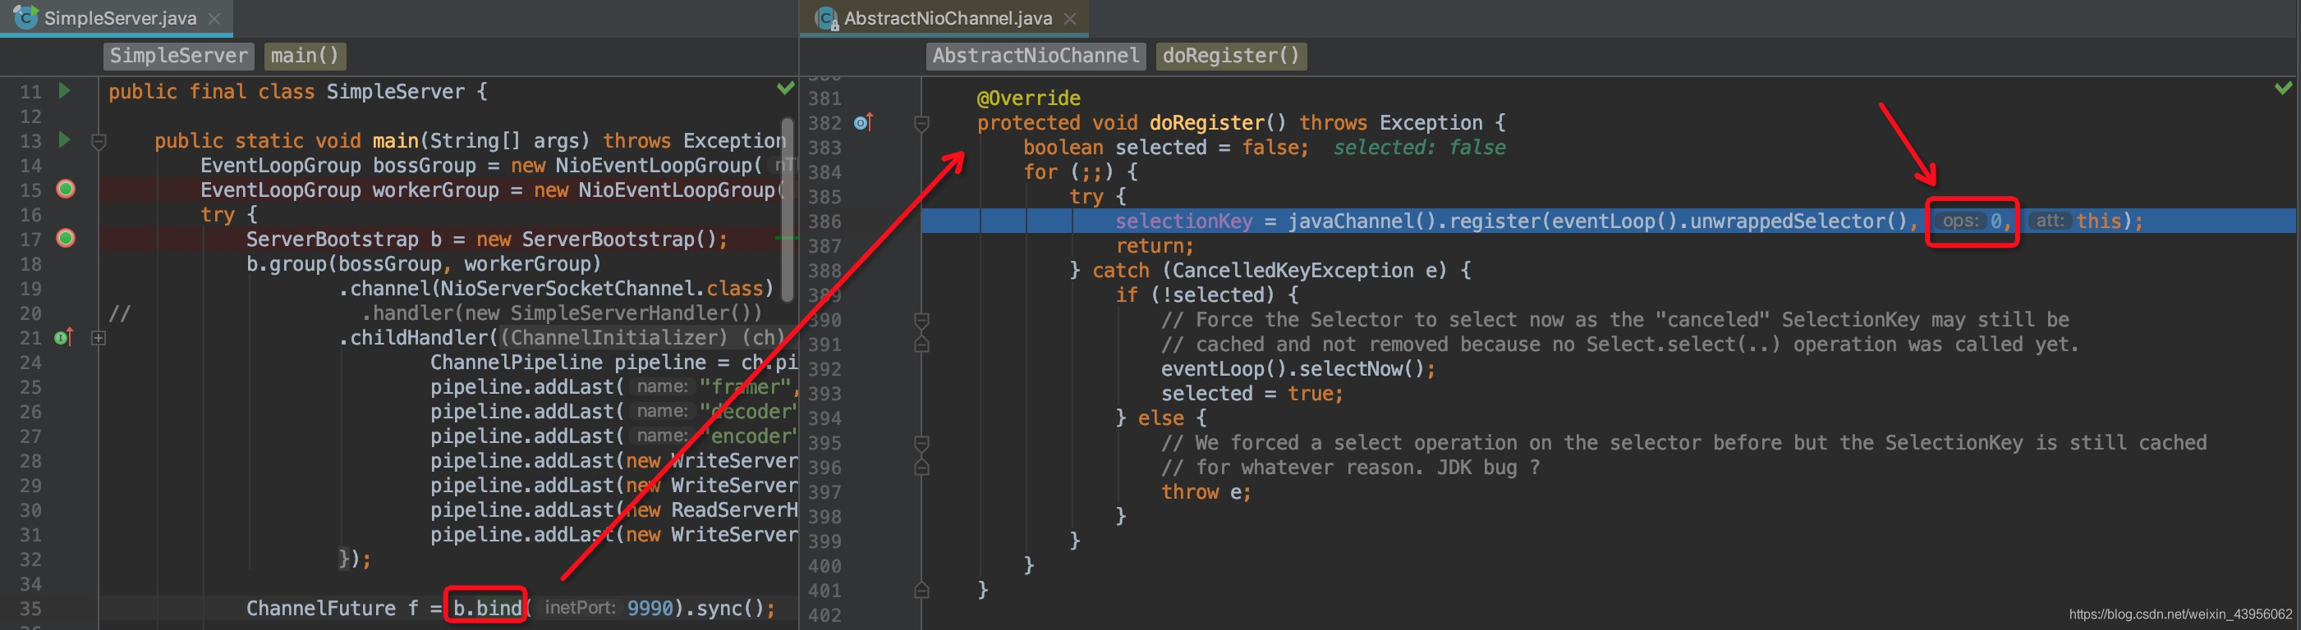
Task: Click the att: parameter hint on line 386
Action: click(x=2049, y=221)
